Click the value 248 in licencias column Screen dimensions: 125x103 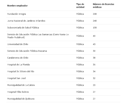pyautogui.click(x=95, y=21)
